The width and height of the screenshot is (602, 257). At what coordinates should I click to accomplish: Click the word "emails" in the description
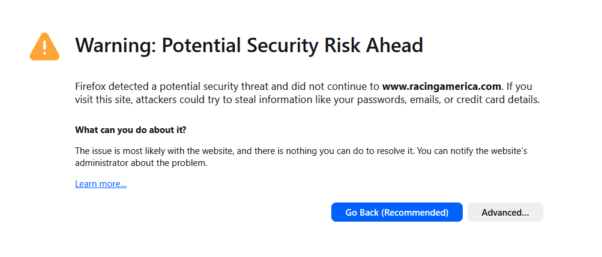coord(424,100)
